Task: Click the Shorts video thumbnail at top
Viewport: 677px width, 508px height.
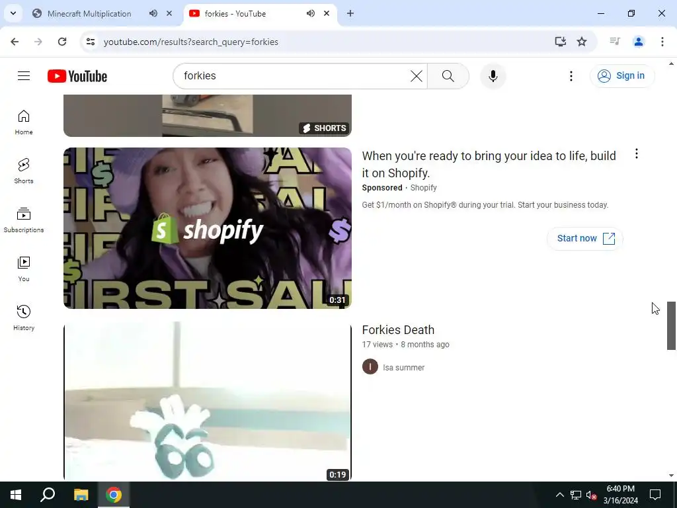Action: tap(207, 115)
